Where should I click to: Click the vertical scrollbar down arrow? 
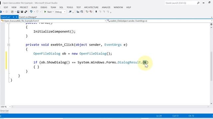point(211,103)
